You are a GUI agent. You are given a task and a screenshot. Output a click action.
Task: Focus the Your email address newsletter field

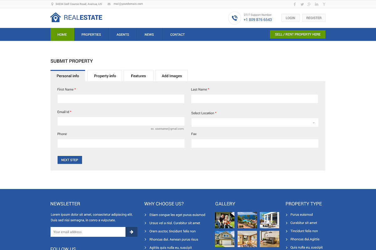tap(88, 232)
